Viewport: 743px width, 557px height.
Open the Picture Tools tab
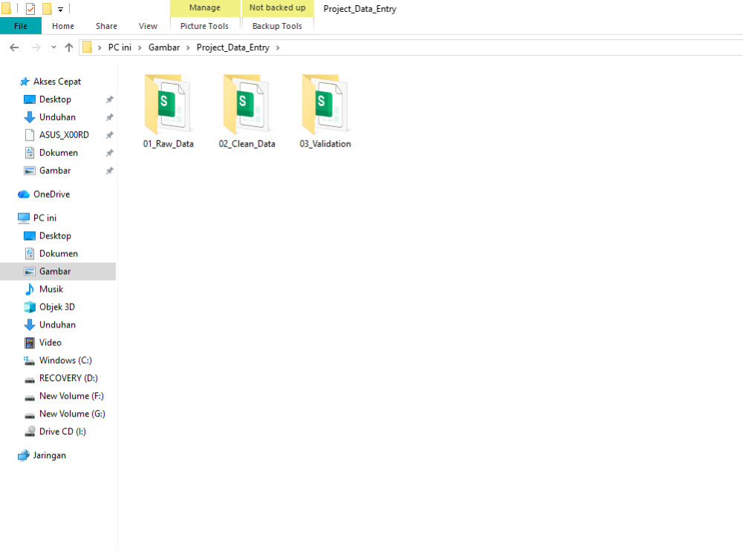tap(204, 26)
